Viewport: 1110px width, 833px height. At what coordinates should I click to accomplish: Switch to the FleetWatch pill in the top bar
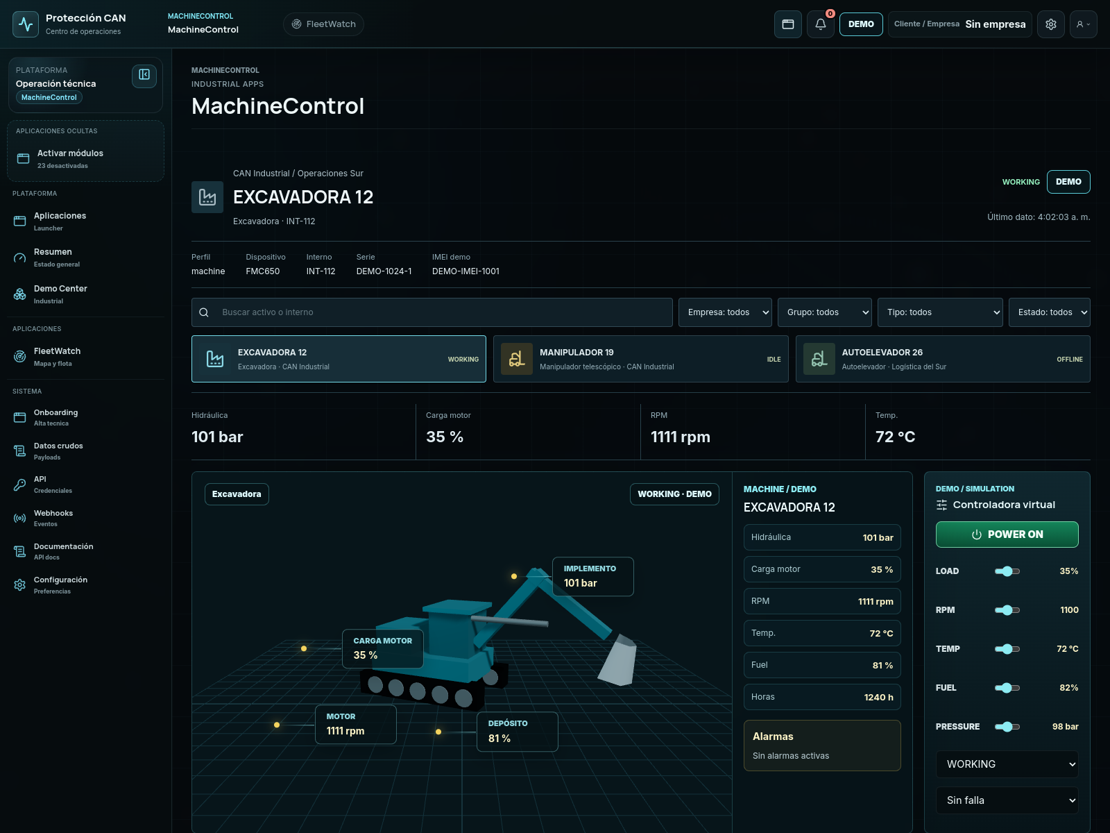323,24
